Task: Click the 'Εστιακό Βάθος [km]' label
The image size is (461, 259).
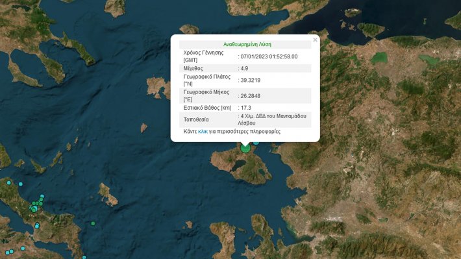Action: coord(207,108)
